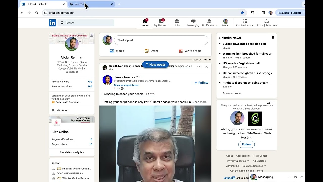Open US invades English football news
The width and height of the screenshot is (323, 182).
point(241,63)
